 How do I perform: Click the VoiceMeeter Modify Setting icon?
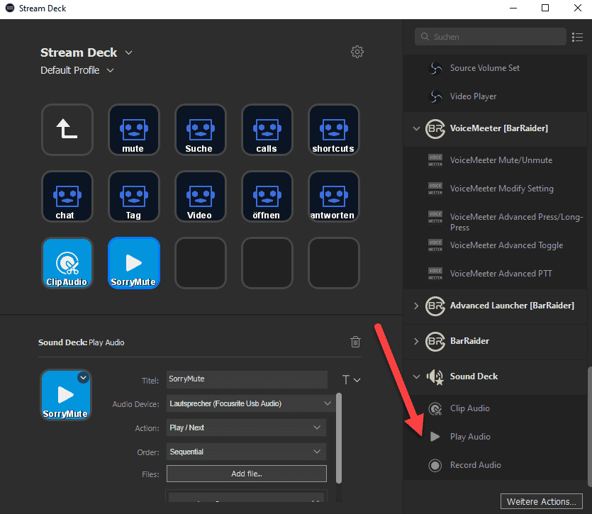pos(435,189)
